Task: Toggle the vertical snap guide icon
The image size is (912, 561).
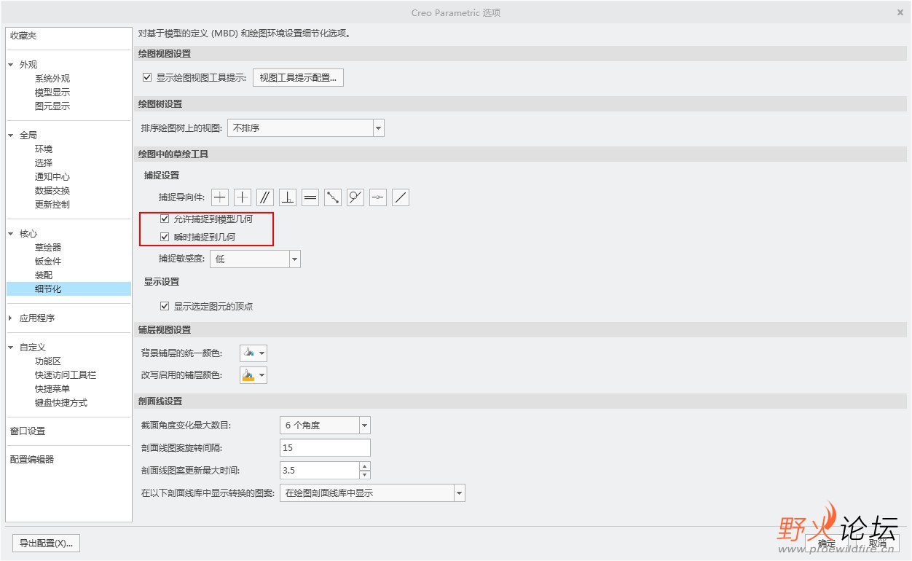Action: (243, 197)
